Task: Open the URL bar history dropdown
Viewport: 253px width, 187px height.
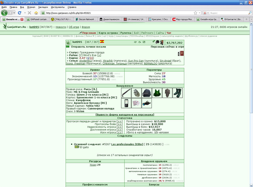Action: [200, 13]
